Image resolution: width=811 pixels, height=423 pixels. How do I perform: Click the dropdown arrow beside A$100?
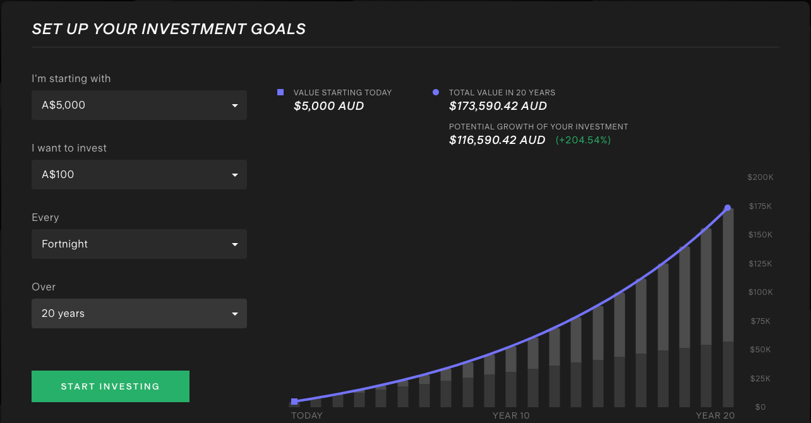[x=235, y=174]
